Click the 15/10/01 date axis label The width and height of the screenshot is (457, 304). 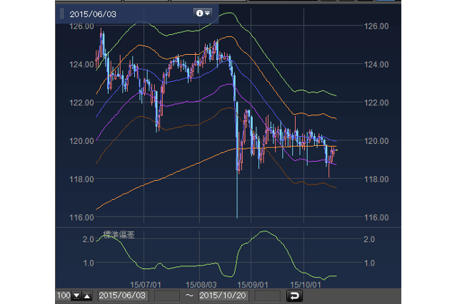coord(305,285)
